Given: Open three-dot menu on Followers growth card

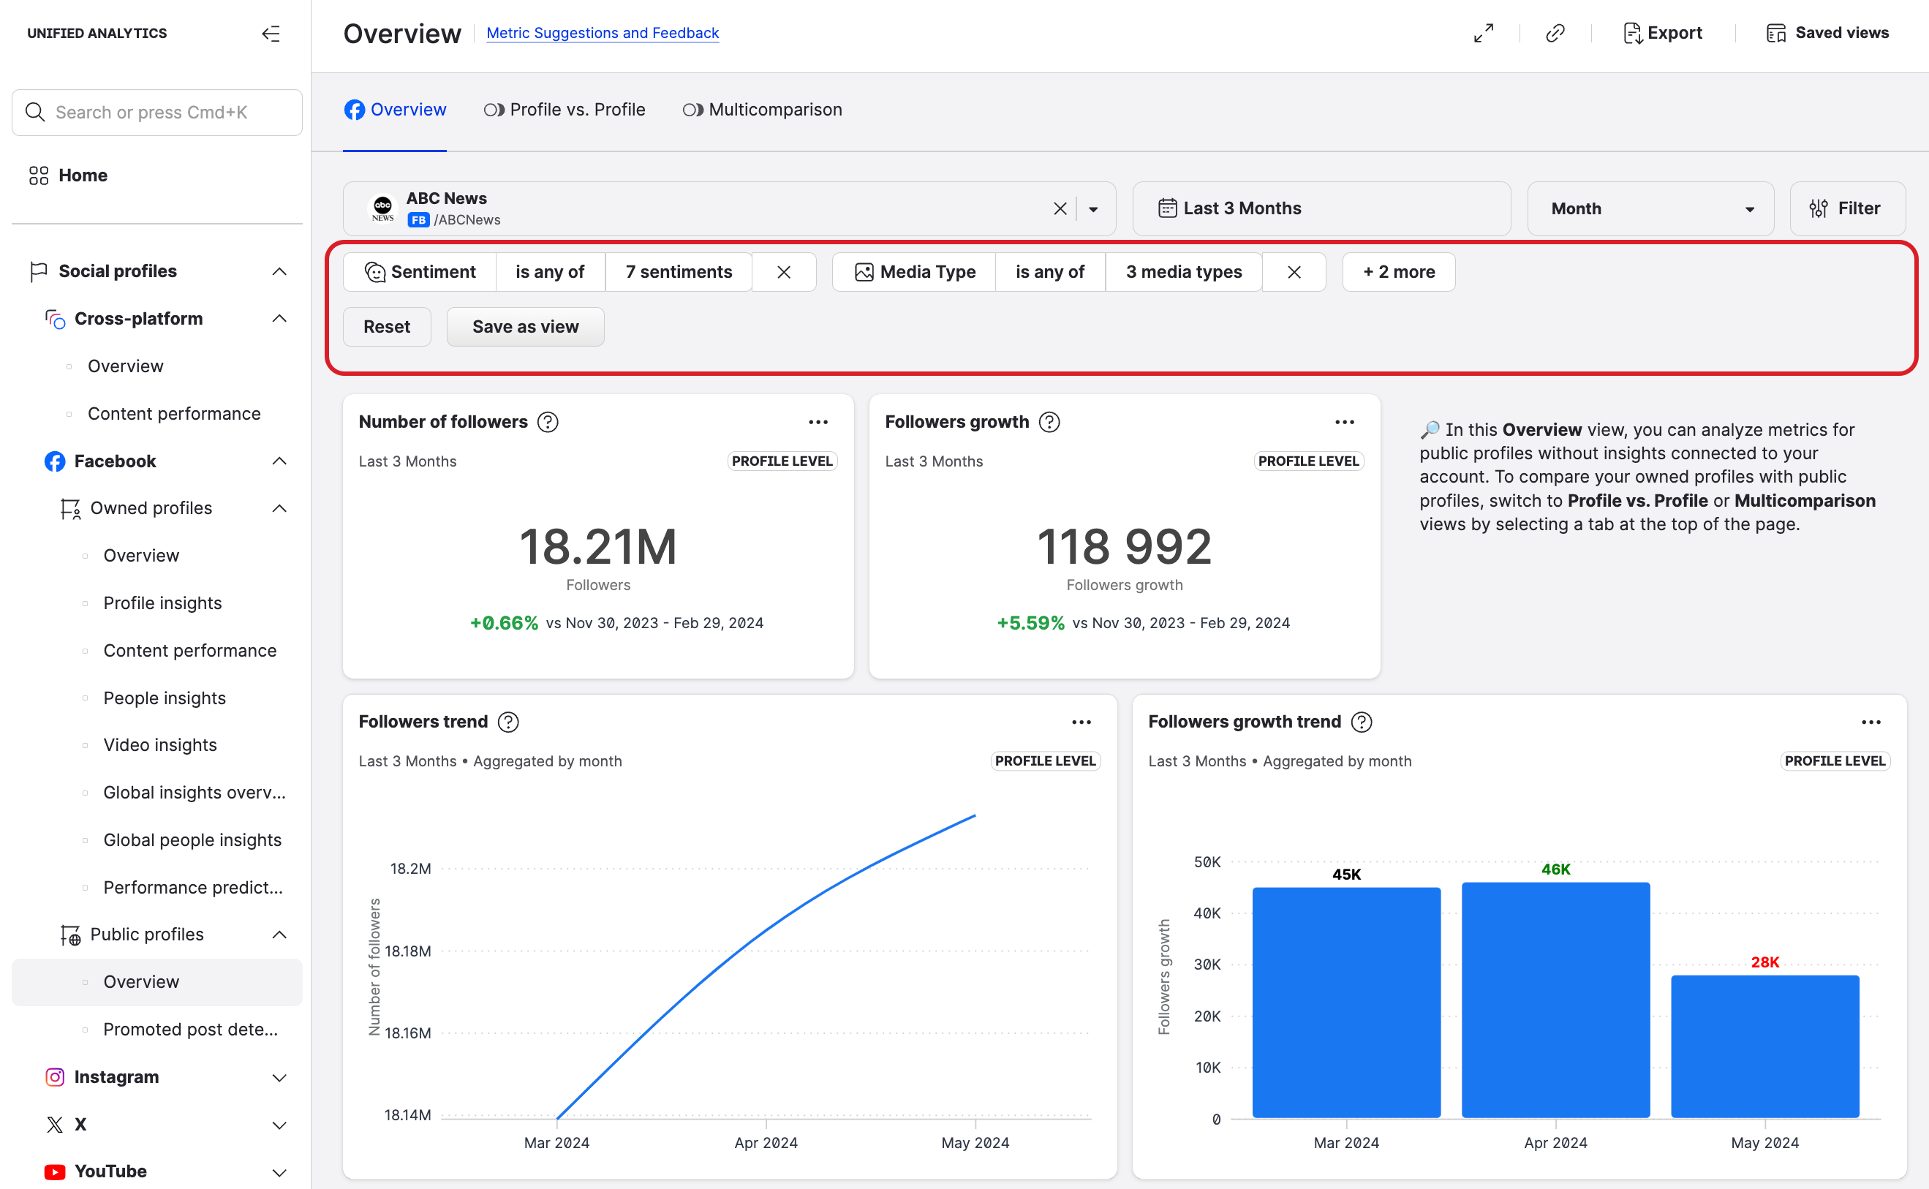Looking at the screenshot, I should [1344, 422].
